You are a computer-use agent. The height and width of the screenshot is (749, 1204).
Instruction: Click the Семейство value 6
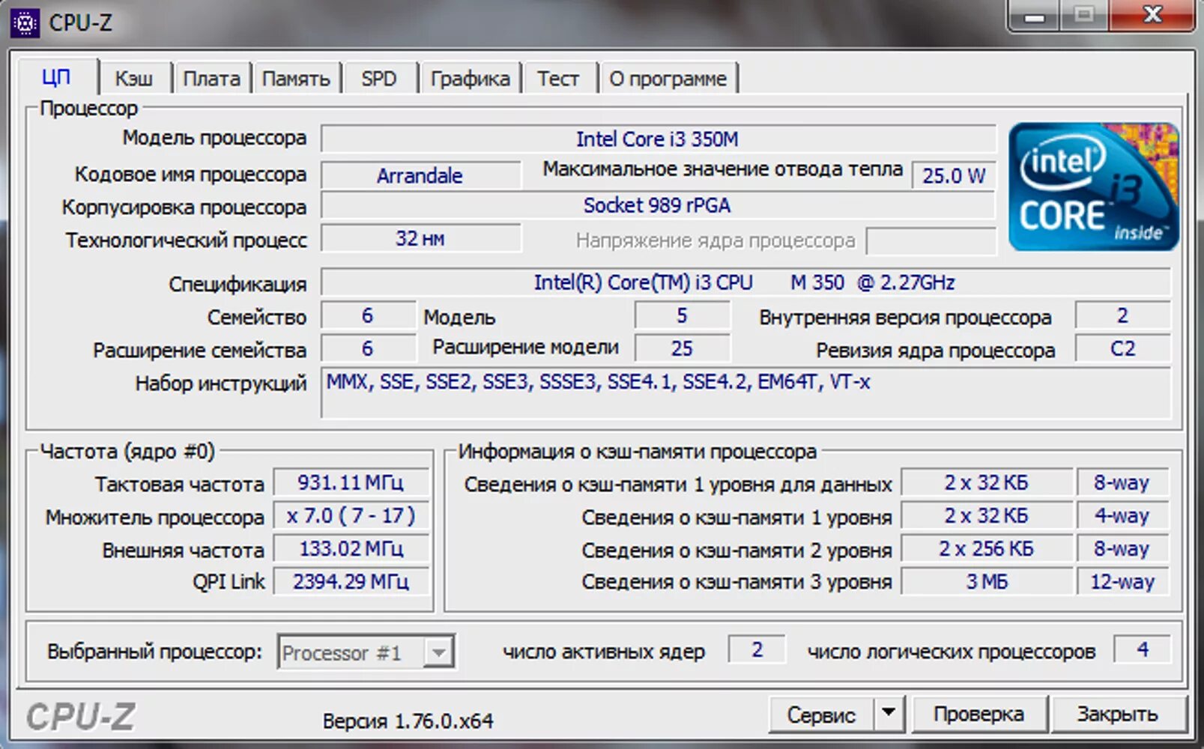pos(368,315)
